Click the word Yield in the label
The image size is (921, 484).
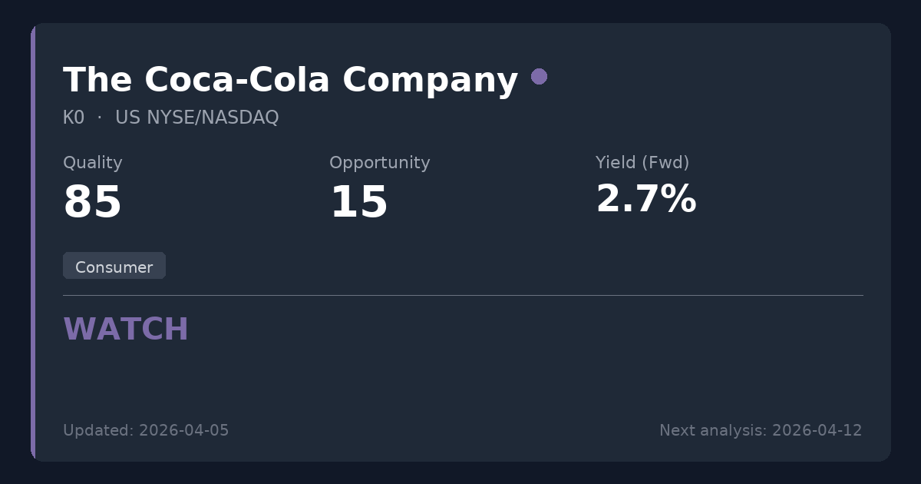coord(616,163)
